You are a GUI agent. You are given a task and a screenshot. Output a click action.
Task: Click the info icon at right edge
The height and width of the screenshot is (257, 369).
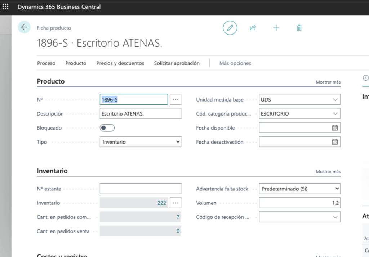(365, 78)
